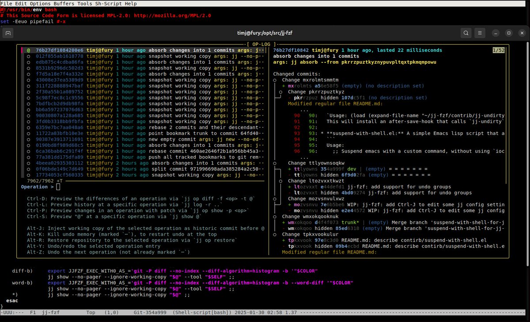
Task: Select operation row 311f228888947baf
Action: coord(143,86)
